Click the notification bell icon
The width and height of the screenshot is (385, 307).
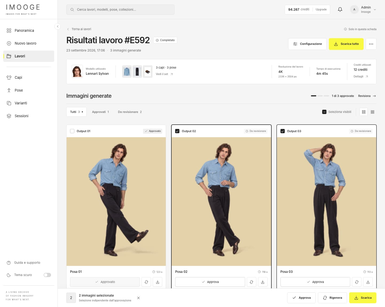point(340,9)
